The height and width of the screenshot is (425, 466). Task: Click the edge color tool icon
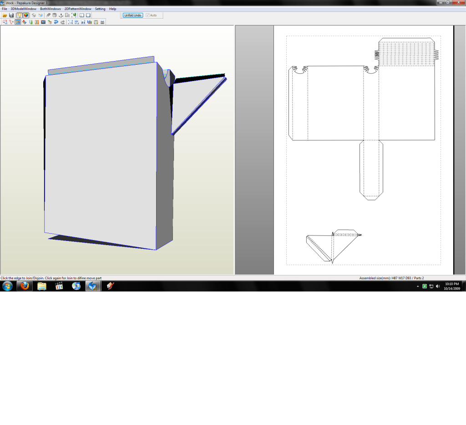tap(25, 22)
